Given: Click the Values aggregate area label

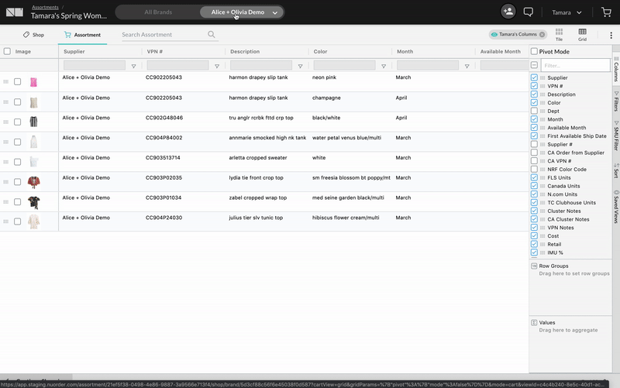Looking at the screenshot, I should pos(547,322).
